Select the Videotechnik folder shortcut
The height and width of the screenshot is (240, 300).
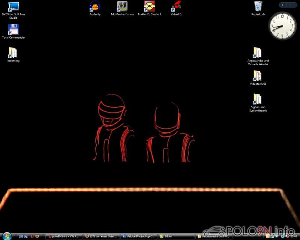tap(258, 78)
